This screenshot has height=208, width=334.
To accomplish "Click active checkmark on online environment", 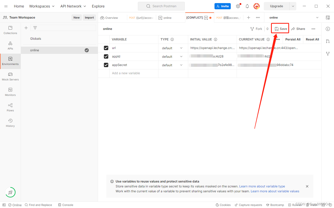I will [87, 50].
